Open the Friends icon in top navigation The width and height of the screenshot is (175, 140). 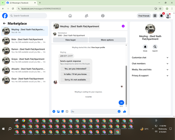pos(86,16)
